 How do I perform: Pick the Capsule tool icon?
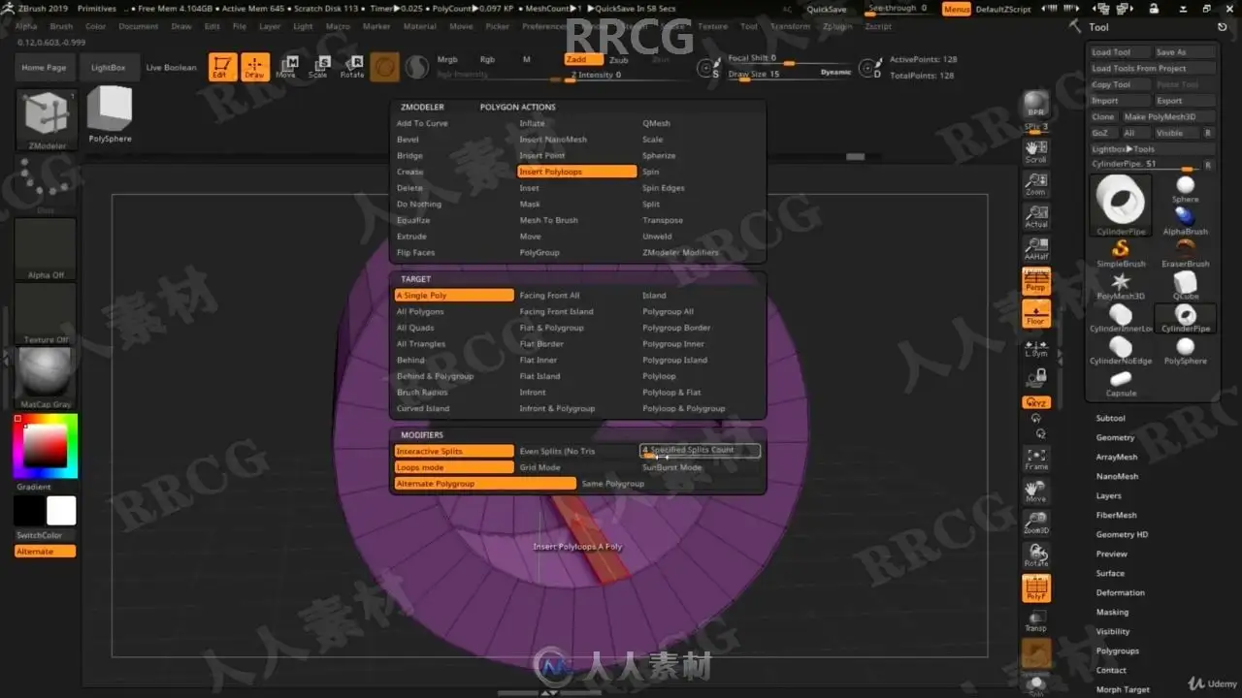(1121, 382)
